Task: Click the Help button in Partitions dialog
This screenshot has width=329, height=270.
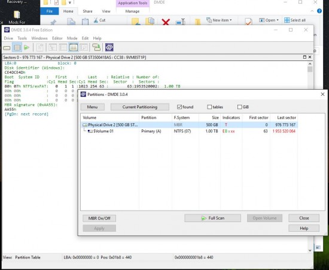Action: pos(304,228)
